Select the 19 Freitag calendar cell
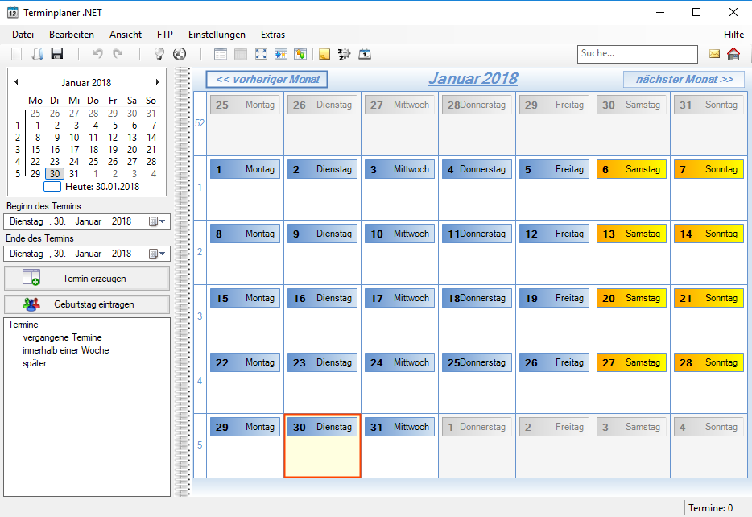Screen dimensions: 752x517 point(554,316)
